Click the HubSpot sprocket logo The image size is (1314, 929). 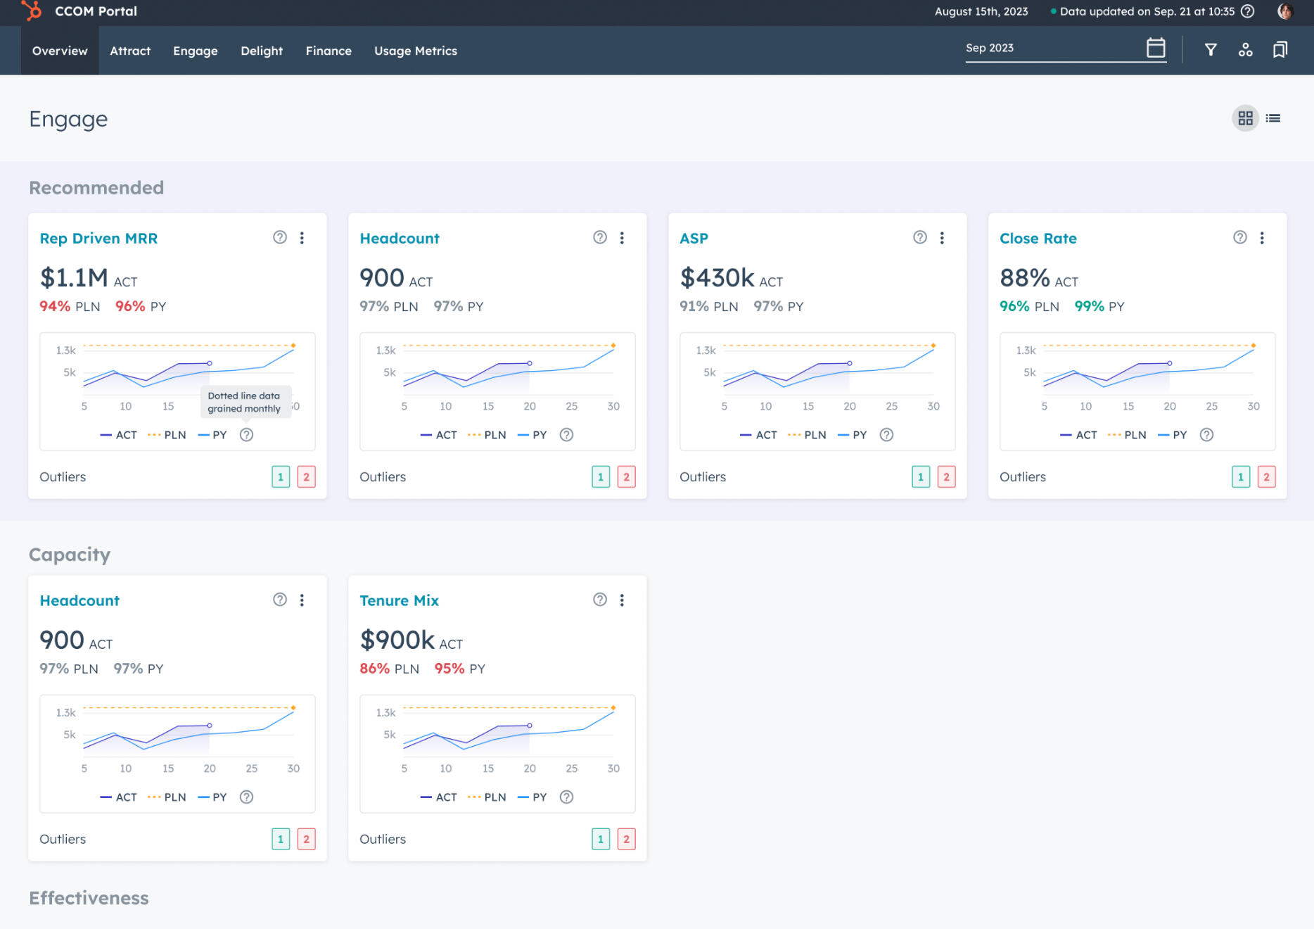click(30, 11)
